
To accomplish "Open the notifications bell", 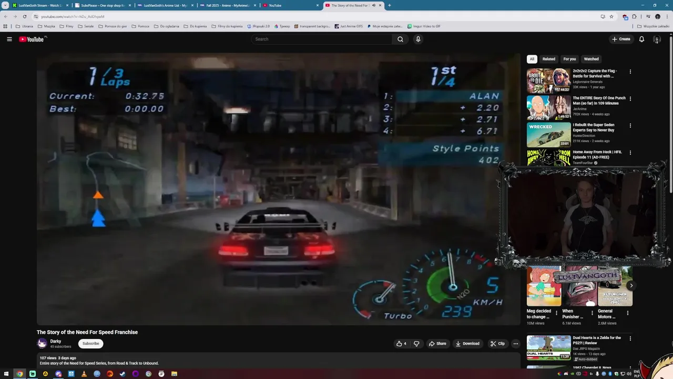I will (x=641, y=39).
